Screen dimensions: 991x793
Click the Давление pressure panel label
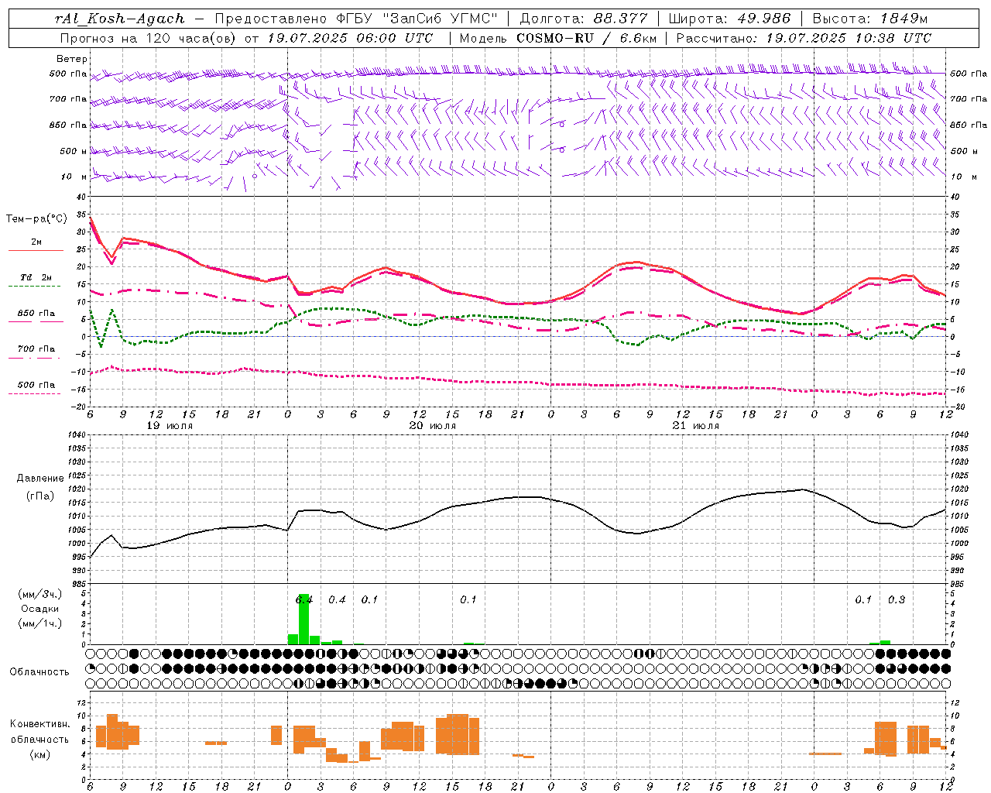click(39, 478)
